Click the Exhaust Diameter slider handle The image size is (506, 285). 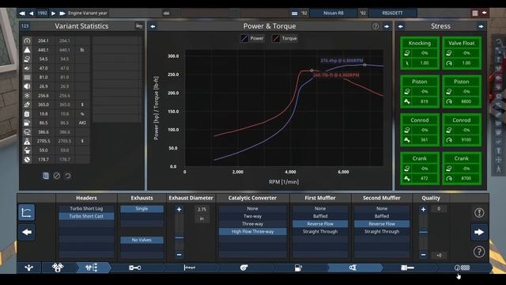click(179, 237)
